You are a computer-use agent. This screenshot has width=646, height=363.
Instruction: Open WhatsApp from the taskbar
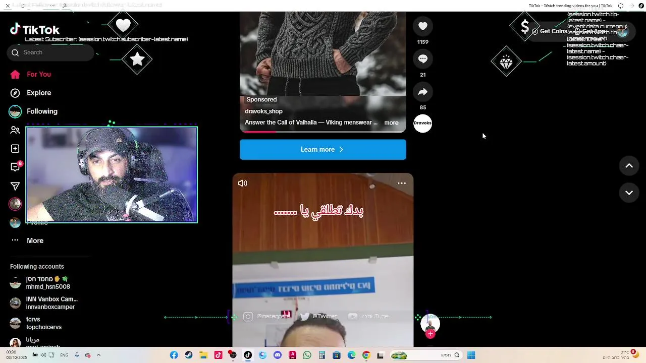pyautogui.click(x=307, y=355)
